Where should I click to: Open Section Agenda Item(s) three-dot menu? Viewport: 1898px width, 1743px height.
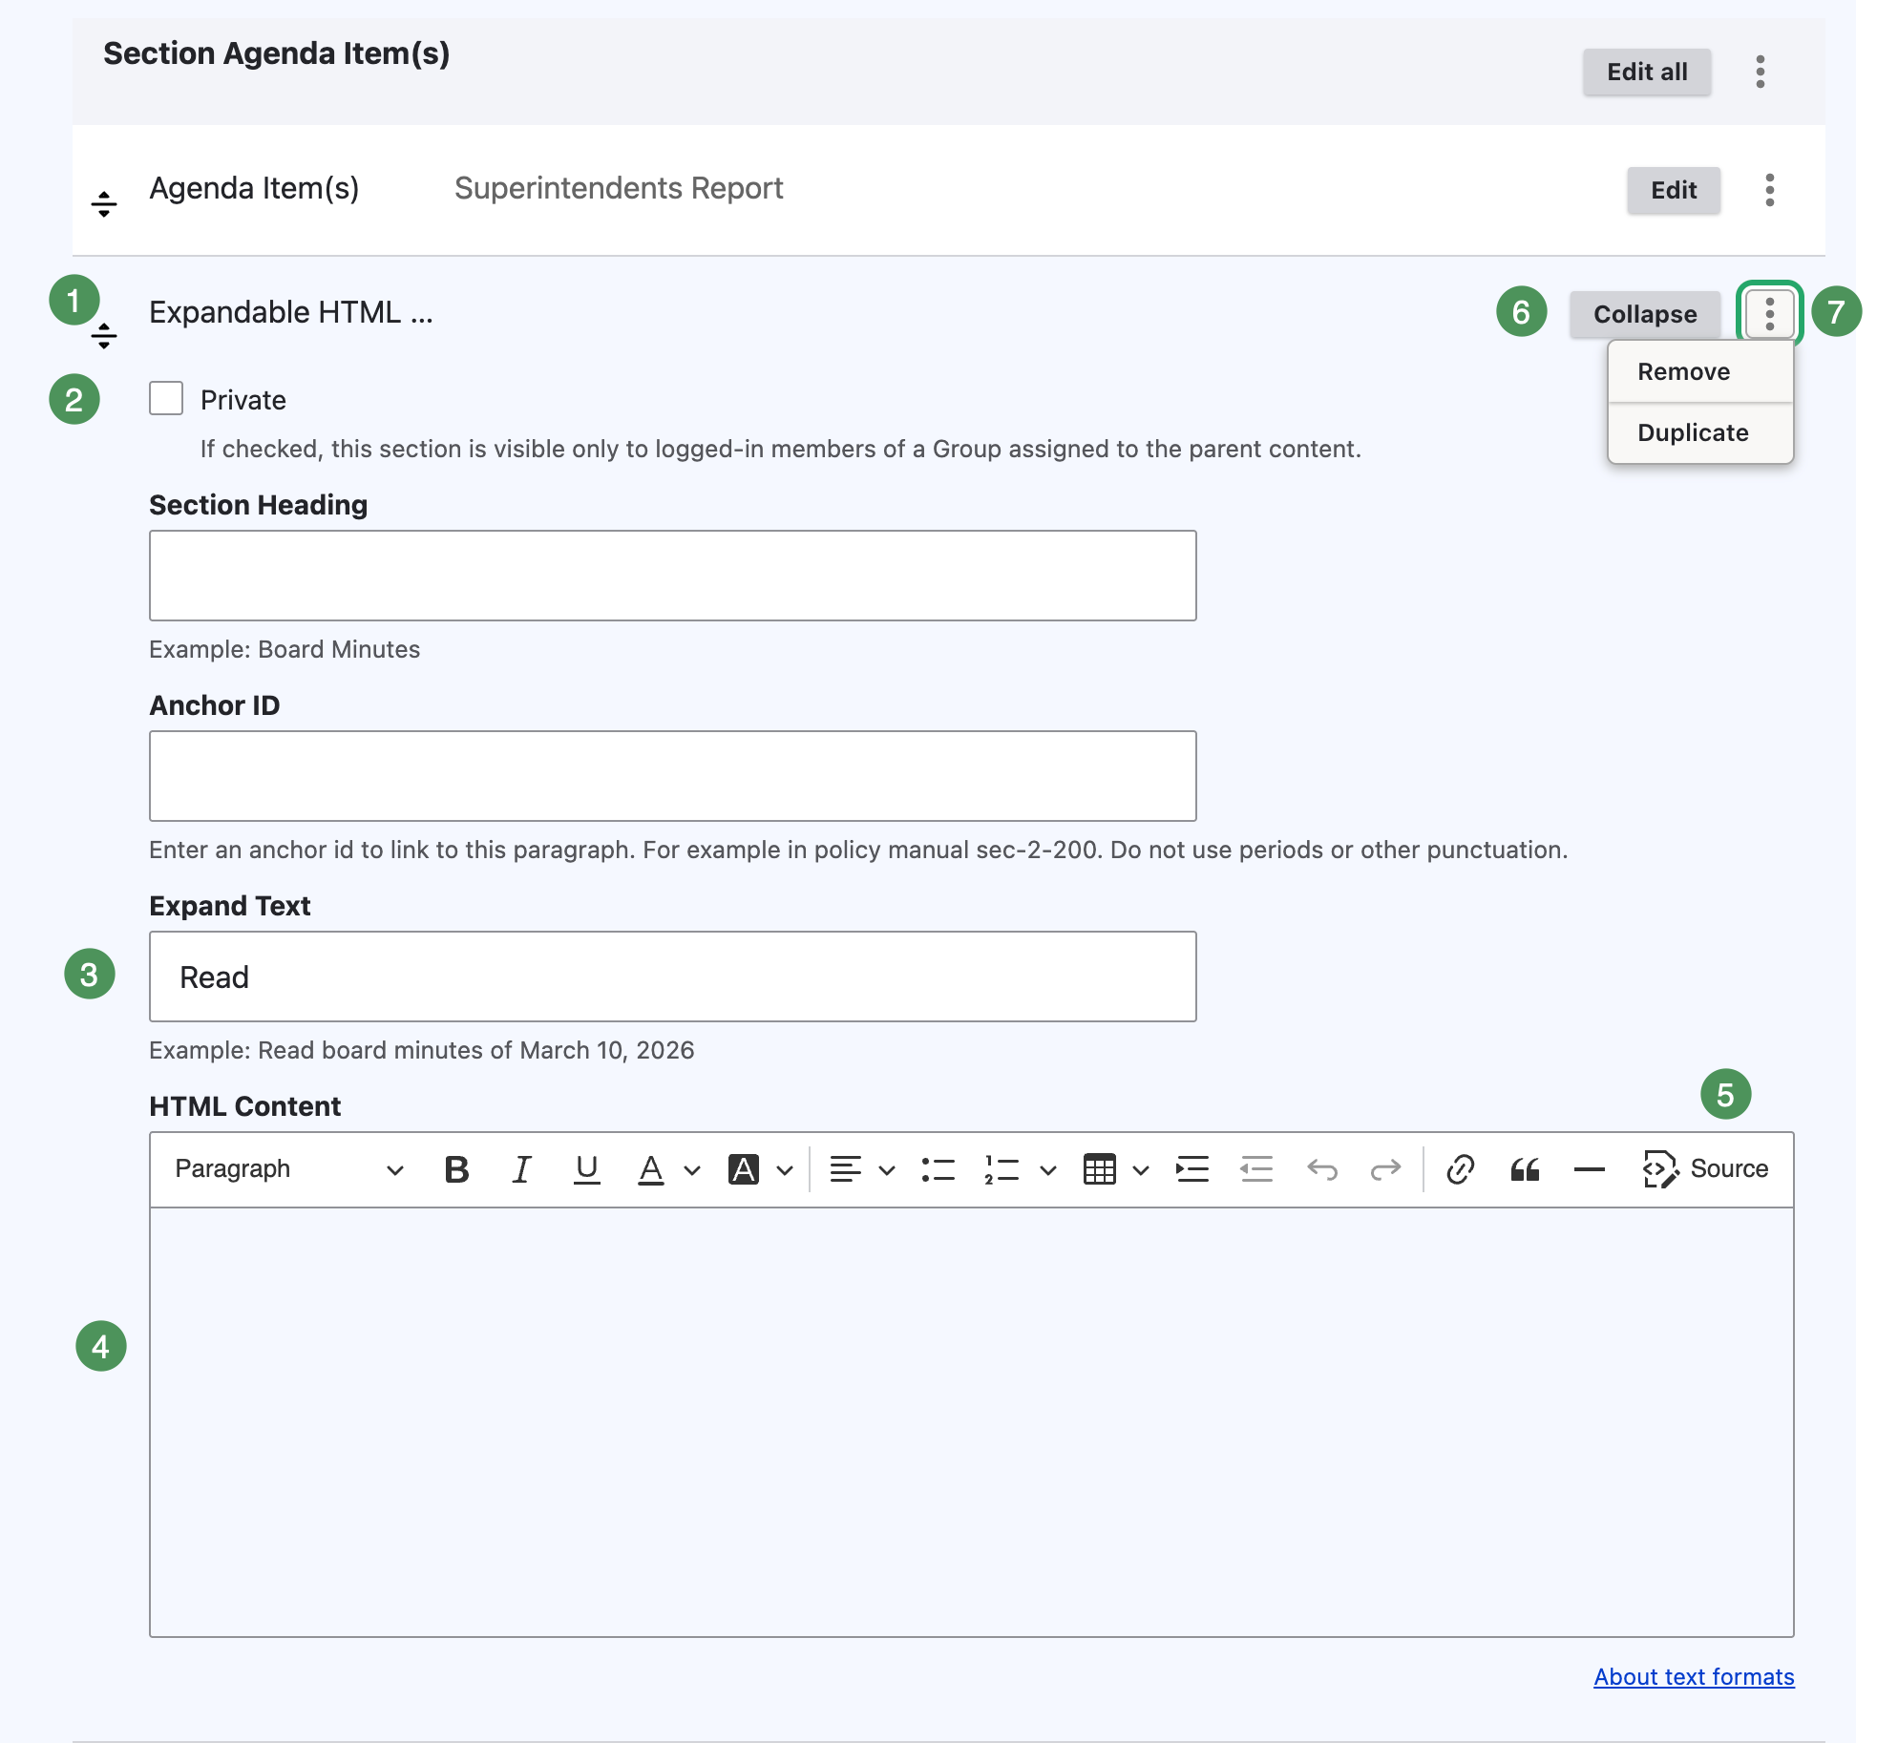pyautogui.click(x=1761, y=72)
